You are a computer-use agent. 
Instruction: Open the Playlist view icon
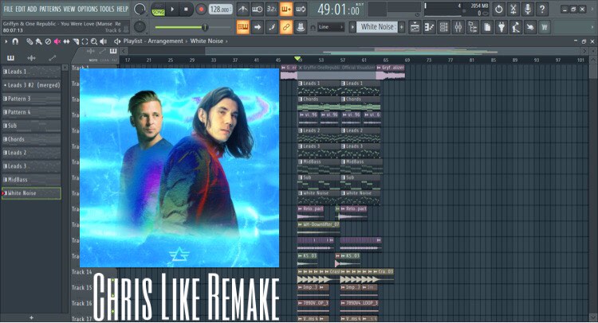tap(415, 27)
